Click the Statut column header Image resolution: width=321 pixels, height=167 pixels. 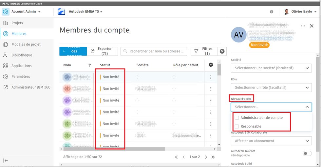(105, 65)
